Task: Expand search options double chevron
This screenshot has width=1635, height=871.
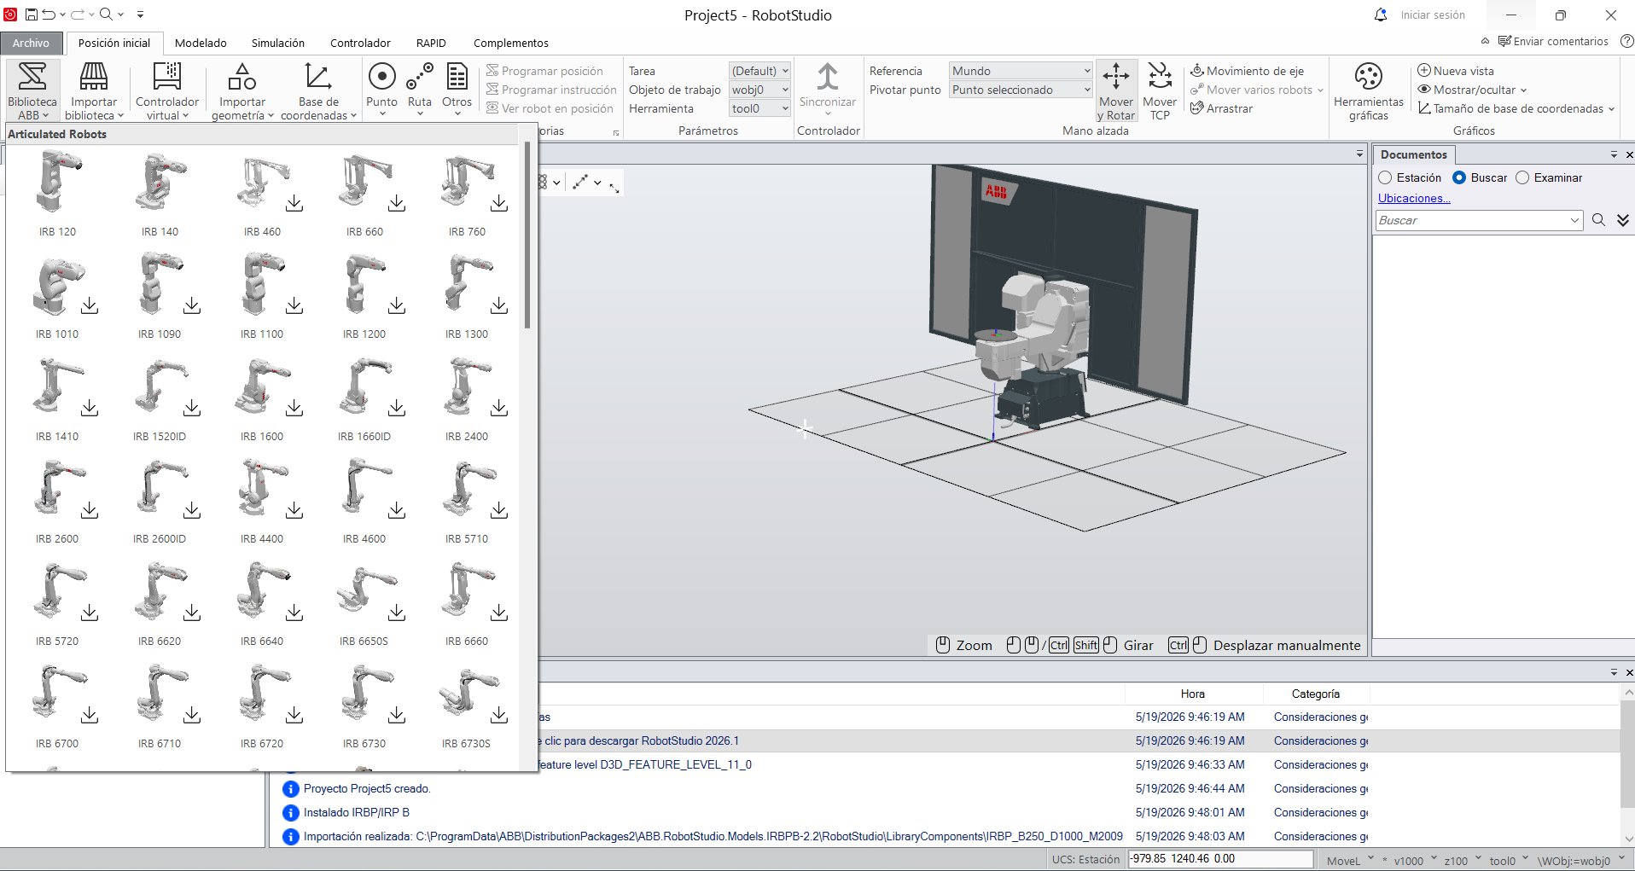Action: click(1623, 220)
